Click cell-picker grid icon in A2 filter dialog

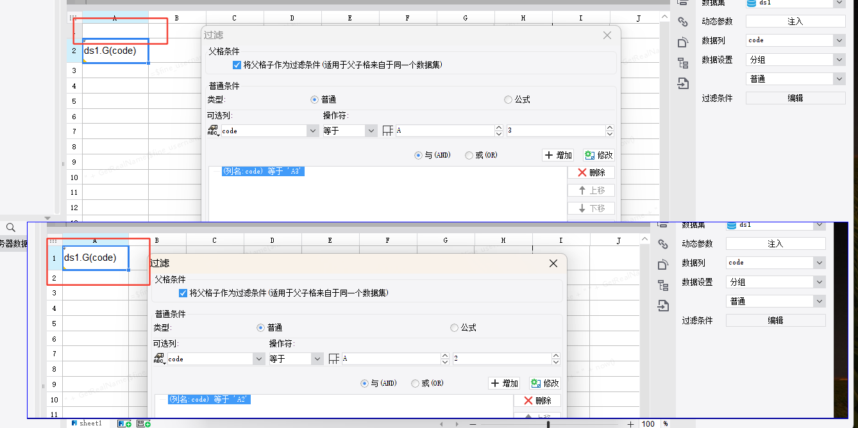pyautogui.click(x=333, y=359)
